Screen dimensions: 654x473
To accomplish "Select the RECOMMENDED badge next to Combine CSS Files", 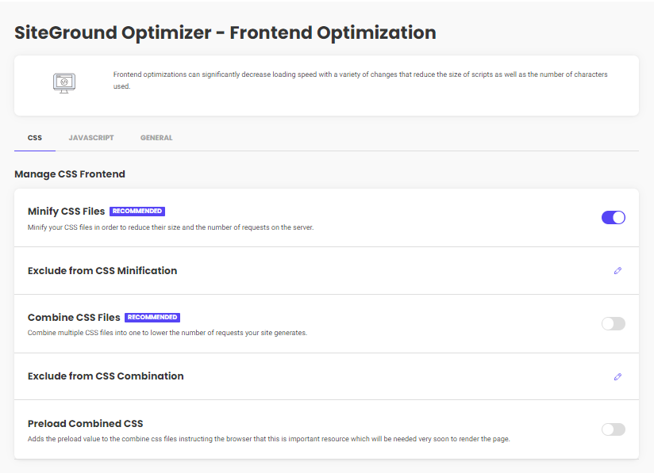I will pyautogui.click(x=152, y=317).
